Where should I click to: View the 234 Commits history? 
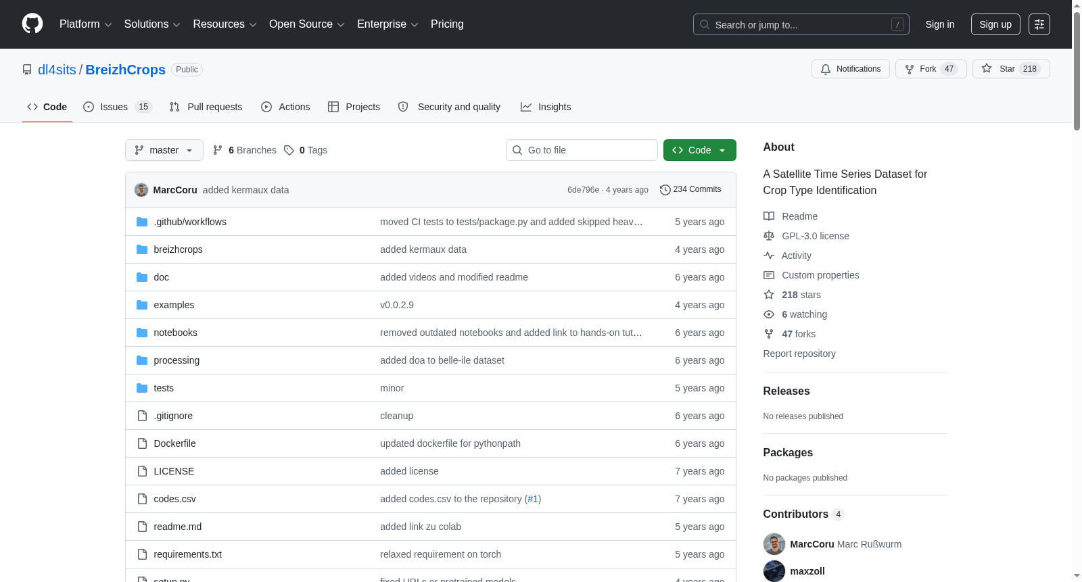click(690, 190)
